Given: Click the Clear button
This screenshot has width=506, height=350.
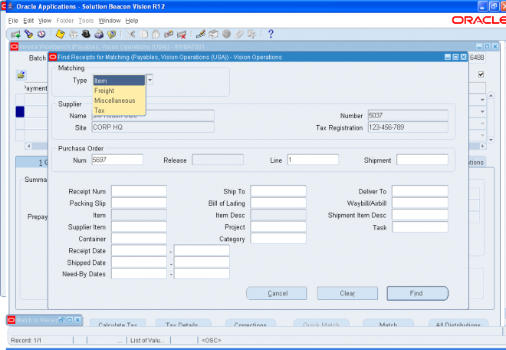Looking at the screenshot, I should point(347,293).
